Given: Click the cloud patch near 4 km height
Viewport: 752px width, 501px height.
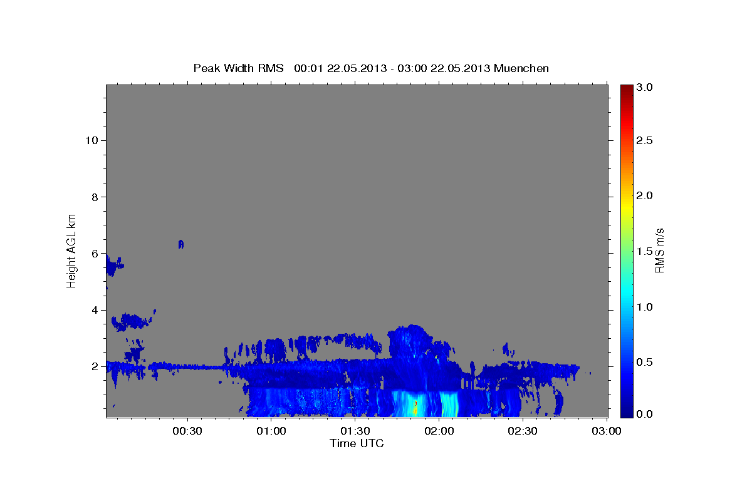Looking at the screenshot, I should 132,322.
